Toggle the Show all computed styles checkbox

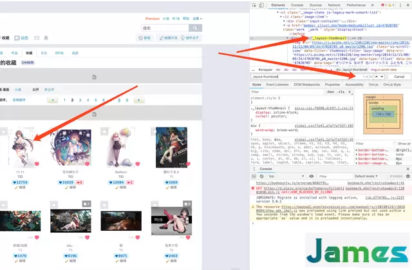pyautogui.click(x=395, y=144)
